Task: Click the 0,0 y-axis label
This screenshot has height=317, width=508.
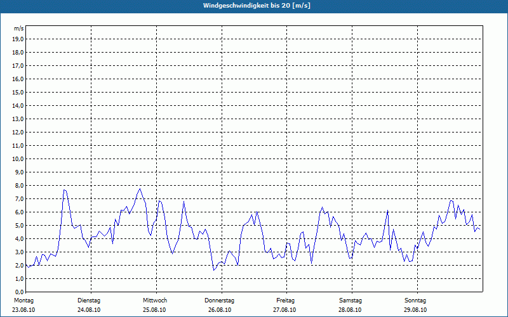Action: [19, 292]
